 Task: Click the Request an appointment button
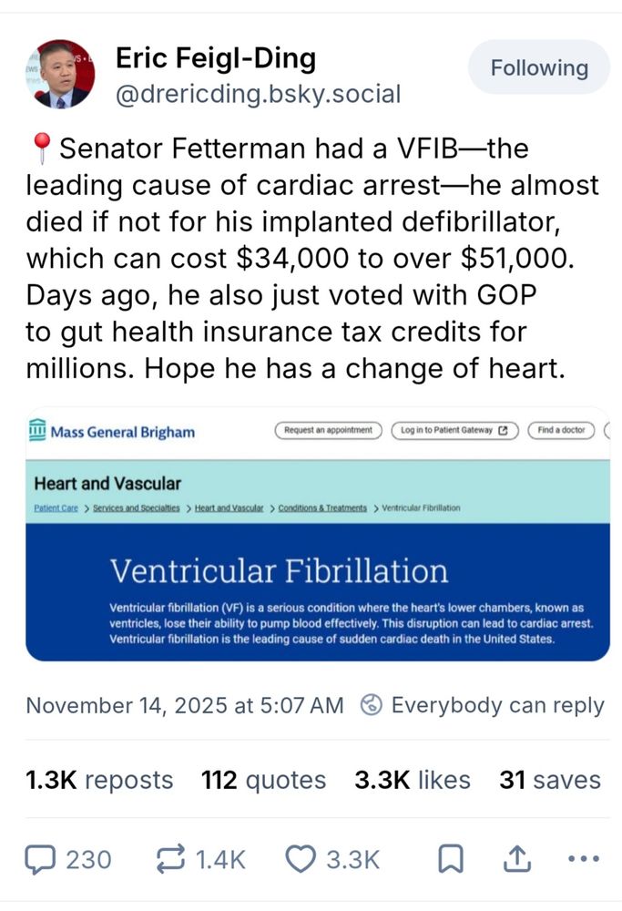pyautogui.click(x=328, y=431)
